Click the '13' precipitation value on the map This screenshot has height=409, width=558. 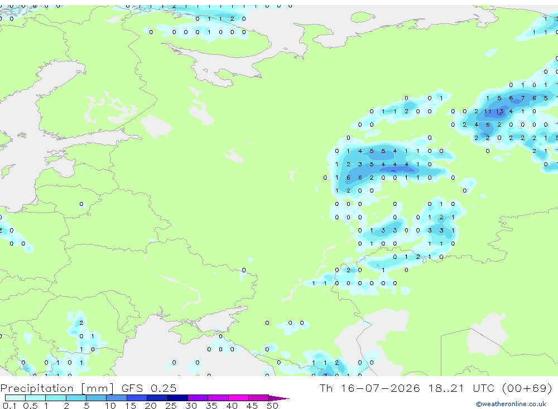[x=499, y=112]
